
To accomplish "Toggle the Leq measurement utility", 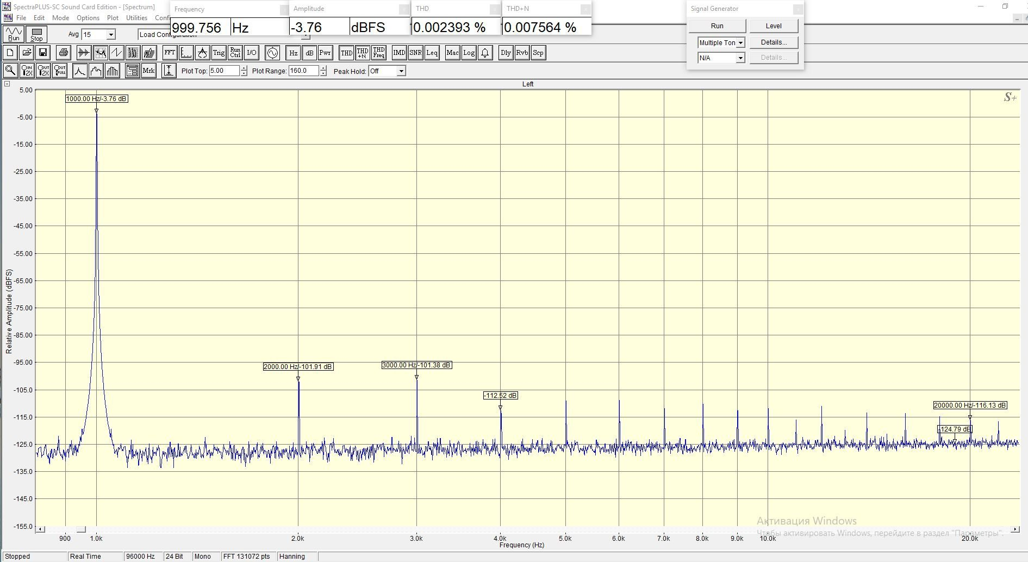I will coord(432,53).
